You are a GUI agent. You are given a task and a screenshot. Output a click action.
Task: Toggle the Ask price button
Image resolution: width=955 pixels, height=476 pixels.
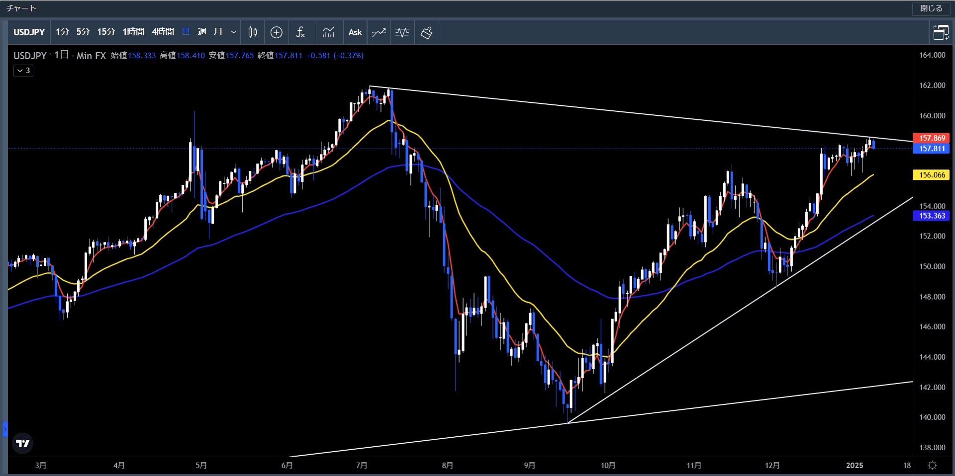(x=355, y=32)
